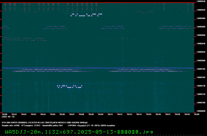Image resolution: width=207 pixels, height=136 pixels.
Task: Click the 14096880 frequency label
Action: (201, 27)
